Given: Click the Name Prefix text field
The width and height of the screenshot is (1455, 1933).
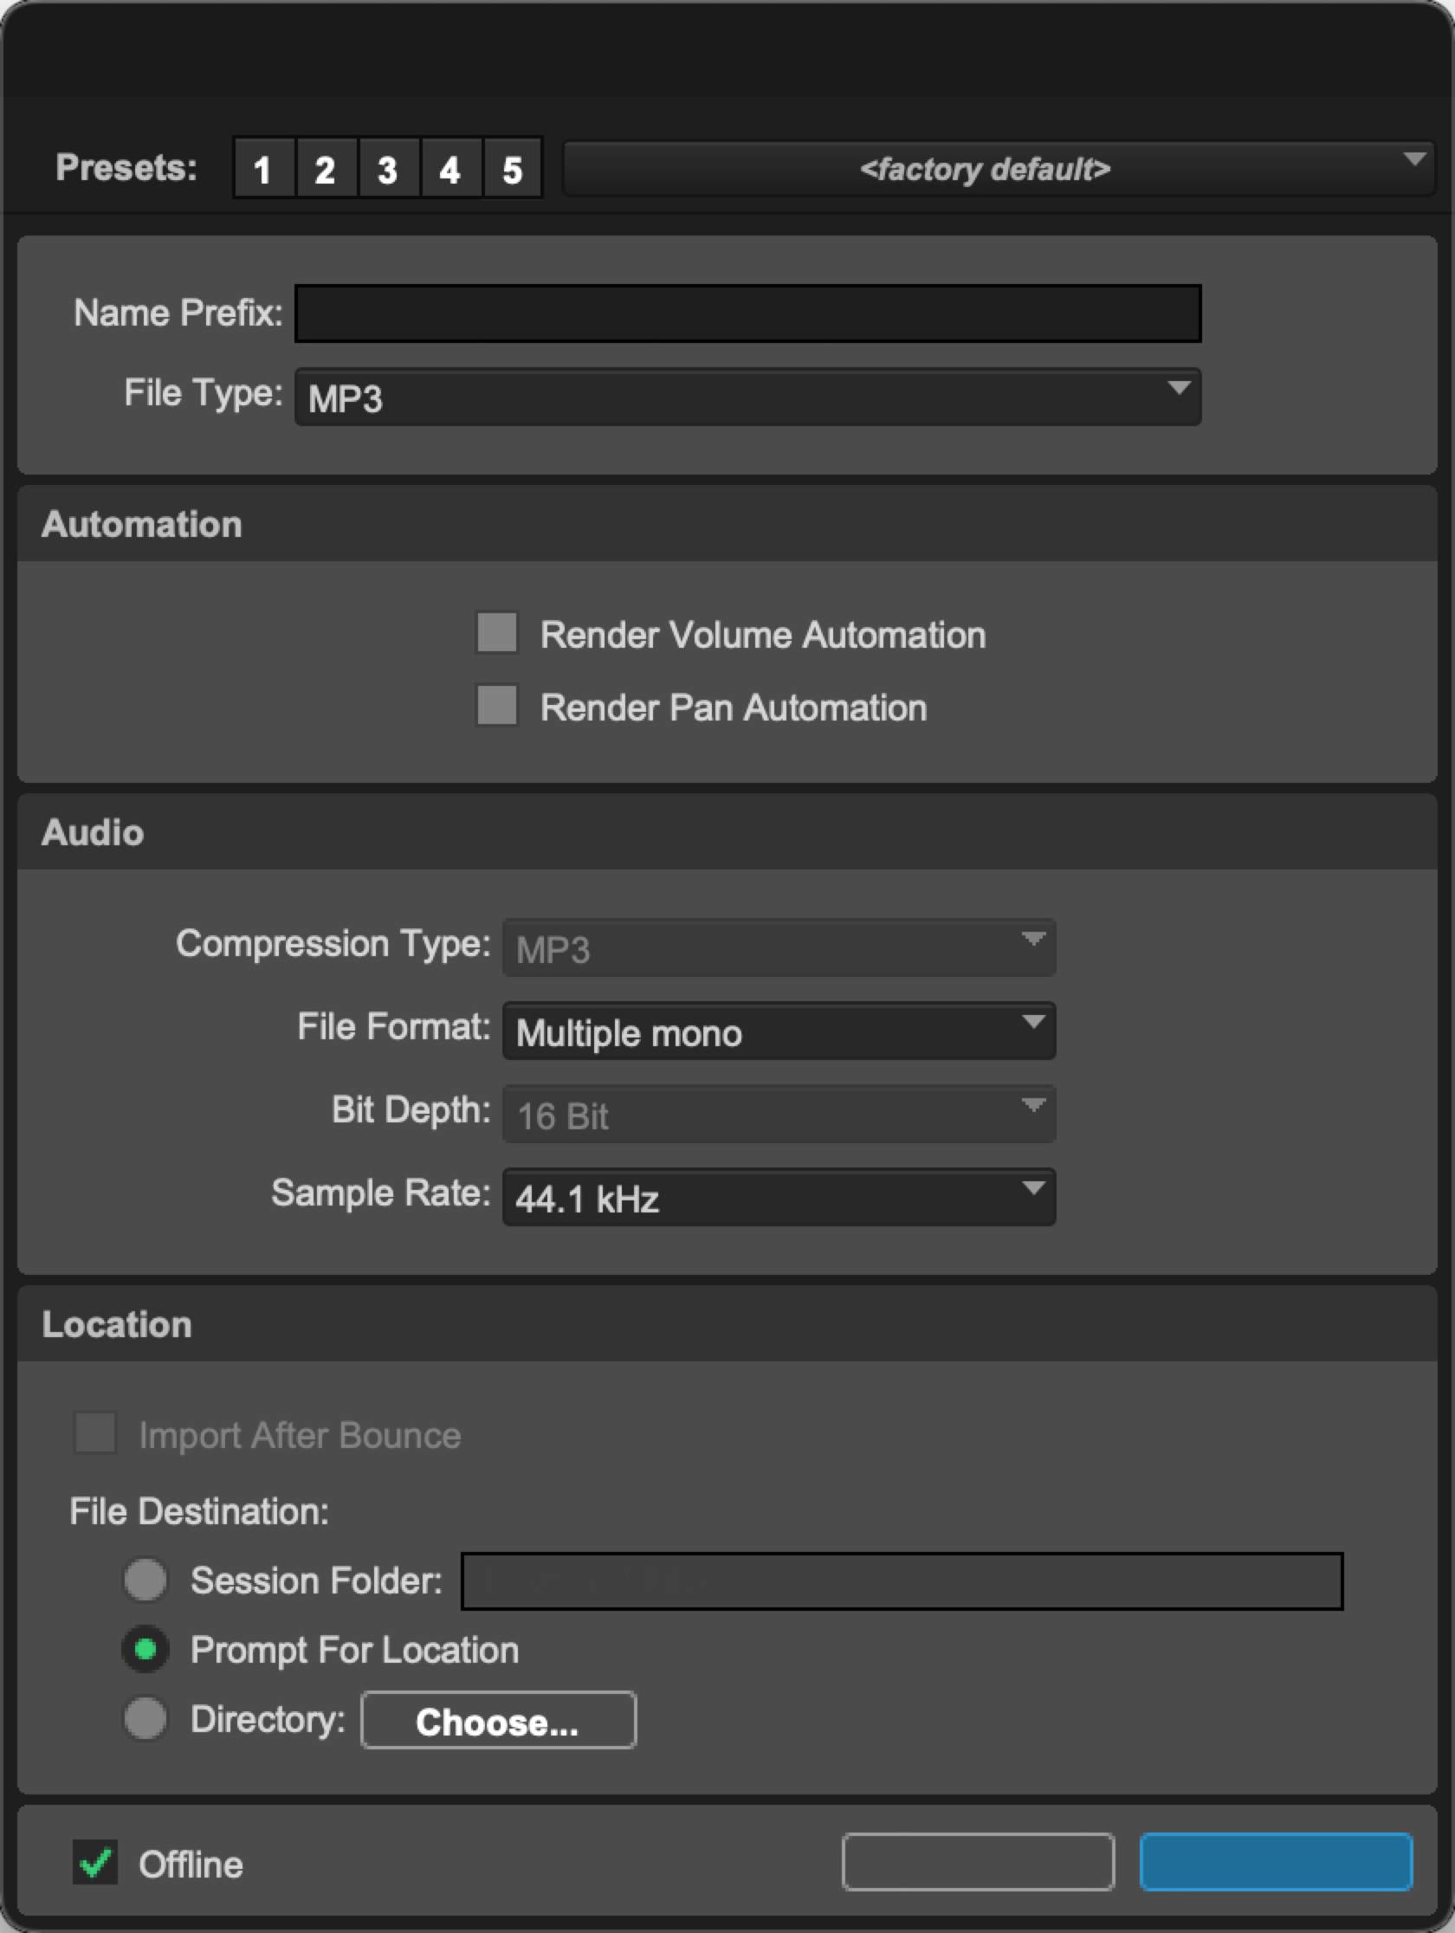Looking at the screenshot, I should coord(747,313).
